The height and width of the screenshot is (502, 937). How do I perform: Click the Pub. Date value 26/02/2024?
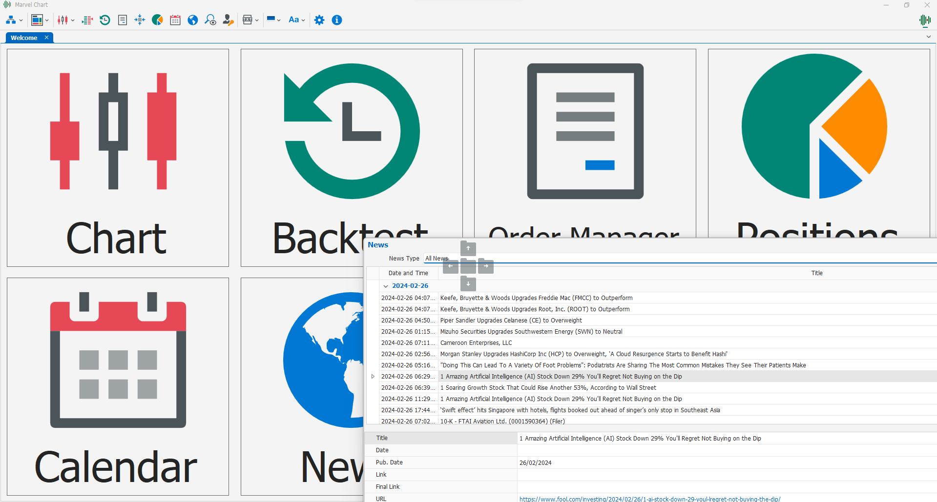tap(536, 463)
